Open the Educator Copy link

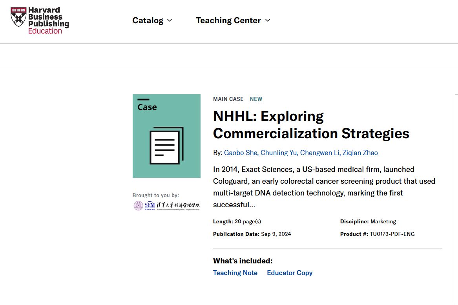click(x=290, y=273)
